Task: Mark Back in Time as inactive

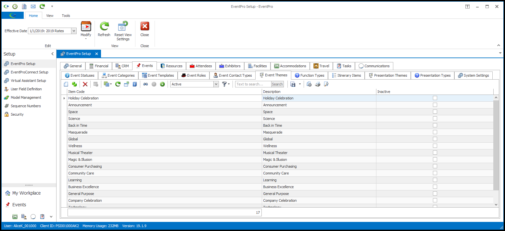Action: tap(435, 125)
